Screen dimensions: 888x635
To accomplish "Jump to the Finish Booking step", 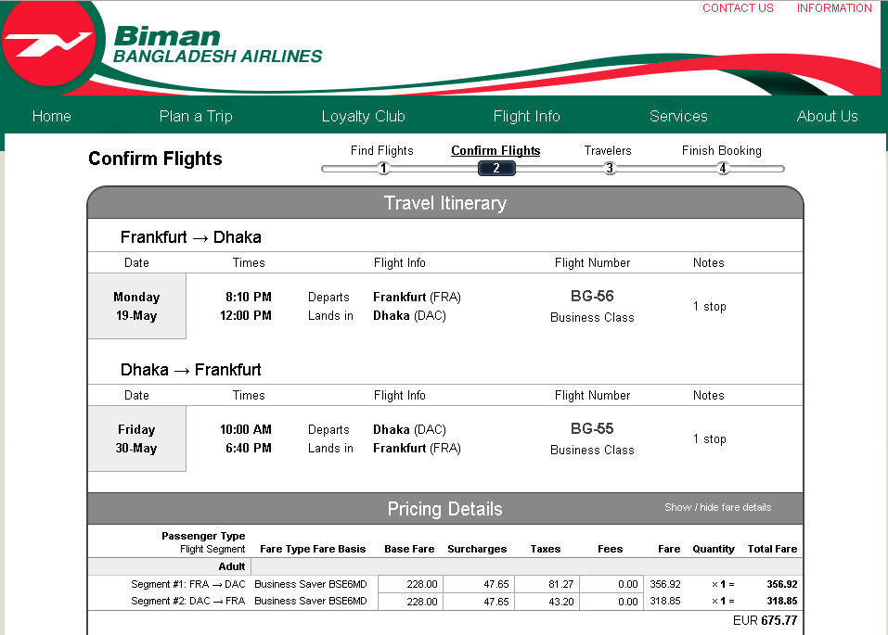I will (722, 150).
